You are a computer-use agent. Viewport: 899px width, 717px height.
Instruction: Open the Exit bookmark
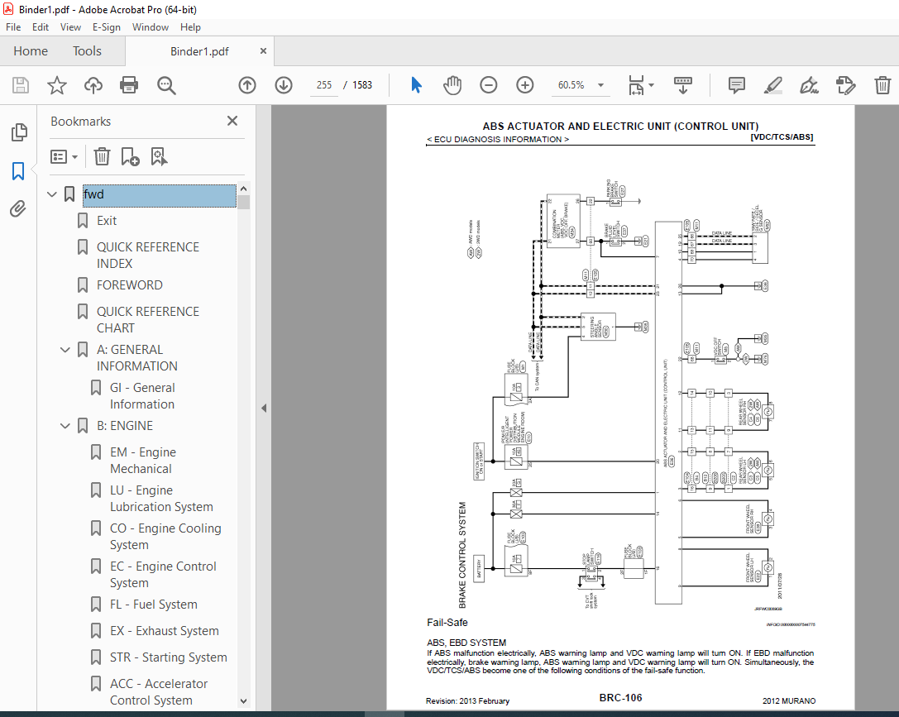tap(107, 221)
